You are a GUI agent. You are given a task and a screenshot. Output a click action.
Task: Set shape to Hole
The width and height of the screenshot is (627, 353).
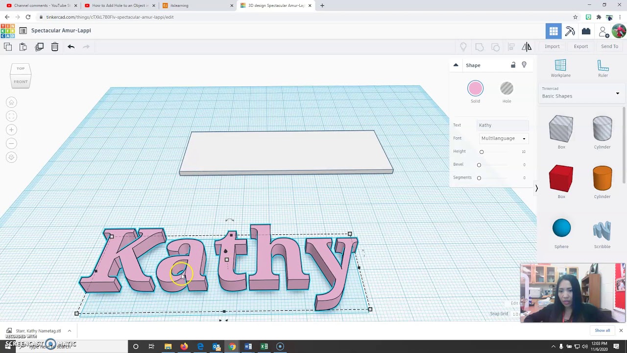pyautogui.click(x=506, y=89)
